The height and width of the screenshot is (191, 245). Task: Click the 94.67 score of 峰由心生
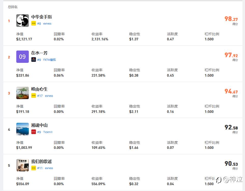pos(231,91)
